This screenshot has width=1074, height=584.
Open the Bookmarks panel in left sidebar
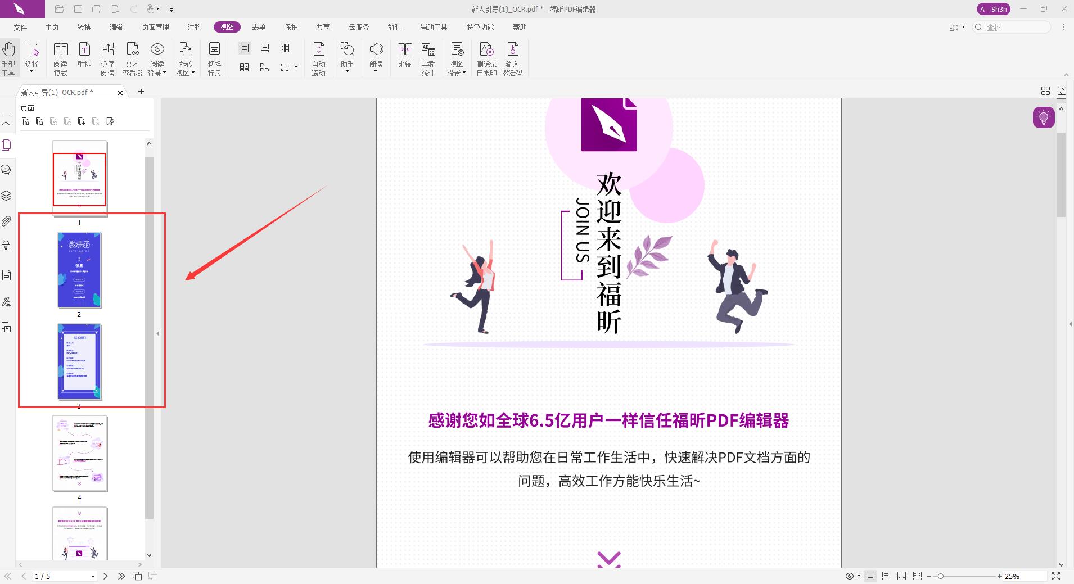pyautogui.click(x=6, y=120)
